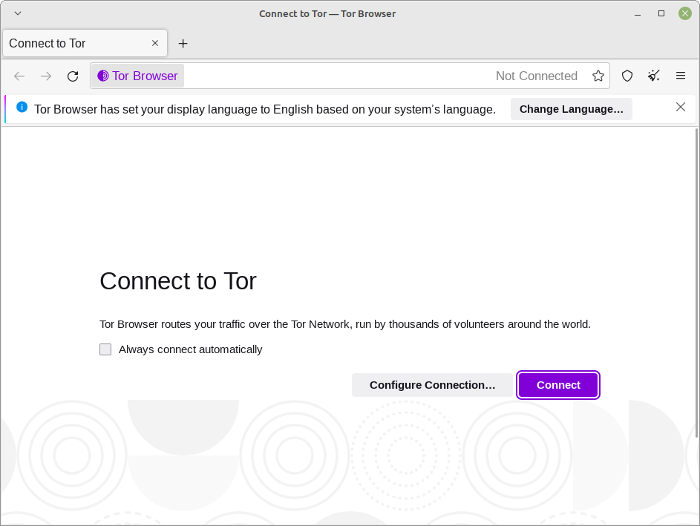Select the Connect to Tor tab
700x526 pixels.
point(85,43)
